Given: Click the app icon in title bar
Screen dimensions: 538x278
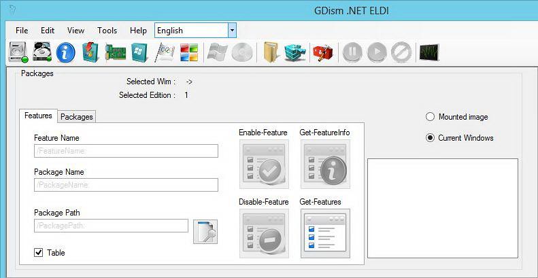Looking at the screenshot, I should 12,11.
